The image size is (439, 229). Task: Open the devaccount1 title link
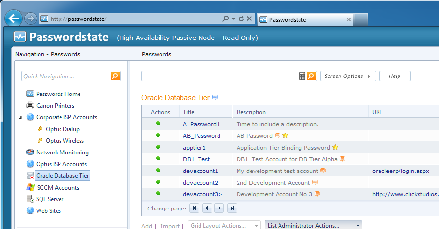[x=200, y=171]
